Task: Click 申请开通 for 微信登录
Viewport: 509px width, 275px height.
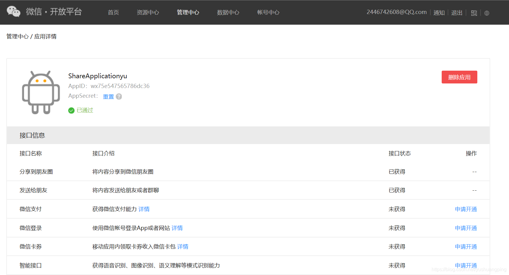Action: (x=466, y=228)
